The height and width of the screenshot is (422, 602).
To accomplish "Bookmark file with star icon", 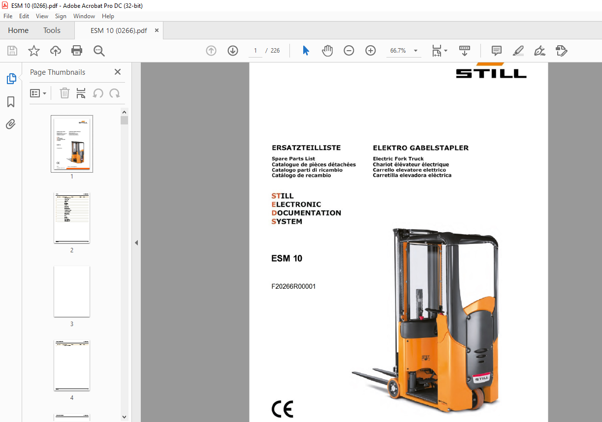I will (34, 51).
